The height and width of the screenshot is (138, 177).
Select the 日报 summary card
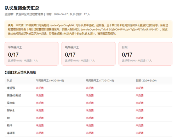145,54
